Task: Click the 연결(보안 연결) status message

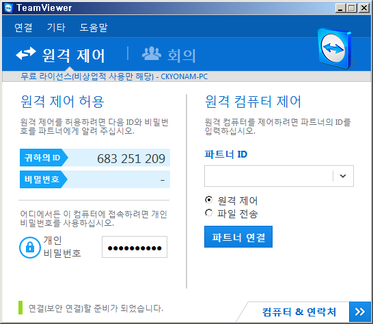Action: point(96,308)
